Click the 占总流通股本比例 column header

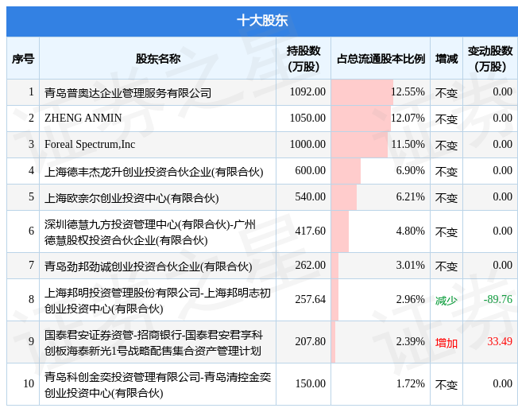381,59
